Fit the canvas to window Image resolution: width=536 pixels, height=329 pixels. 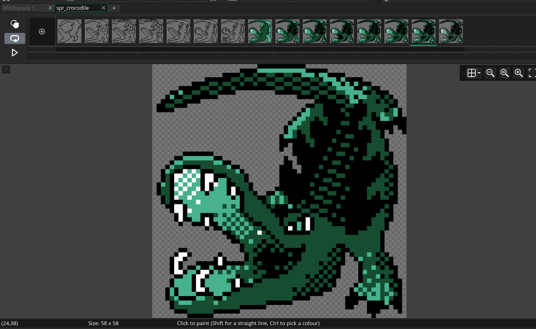[x=532, y=73]
